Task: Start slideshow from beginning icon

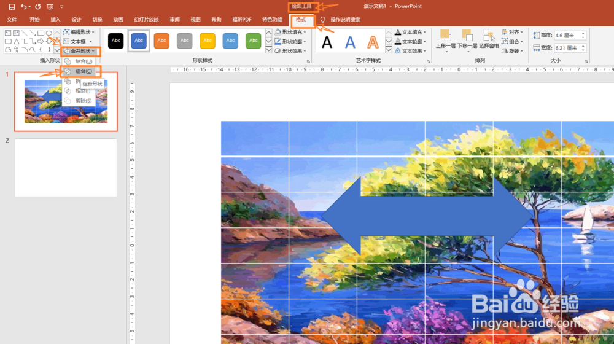Action: coord(50,7)
